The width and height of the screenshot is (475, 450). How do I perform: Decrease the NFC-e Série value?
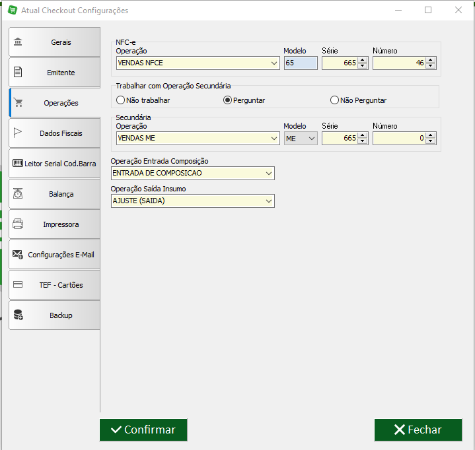click(x=362, y=66)
